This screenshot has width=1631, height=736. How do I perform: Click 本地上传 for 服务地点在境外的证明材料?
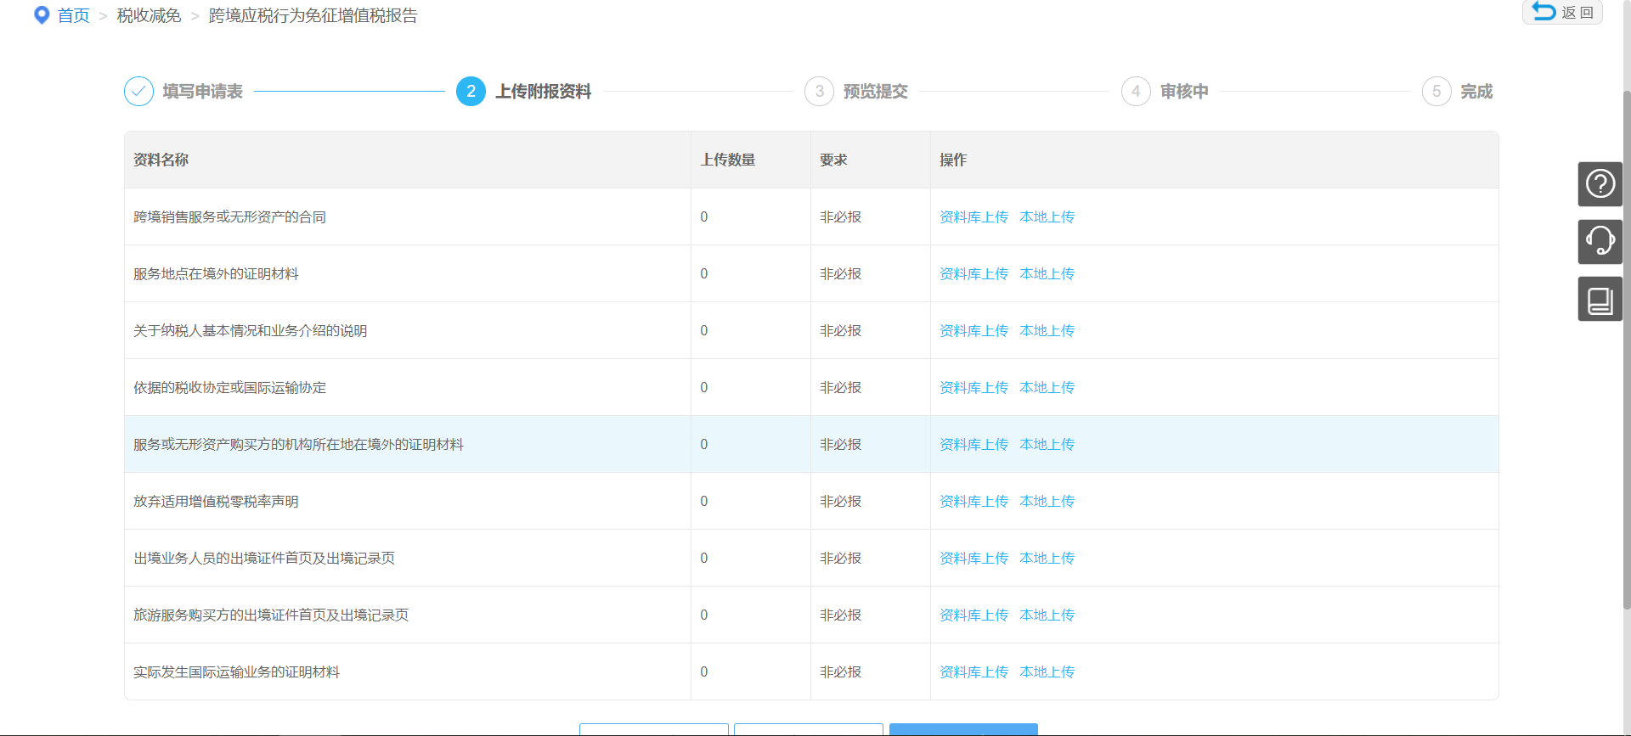pos(1047,273)
